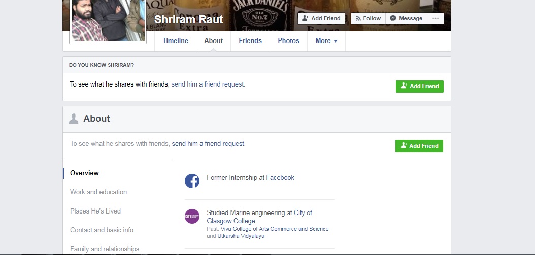Screen dimensions: 535x255
Task: Open the Friends tab
Action: pos(250,41)
